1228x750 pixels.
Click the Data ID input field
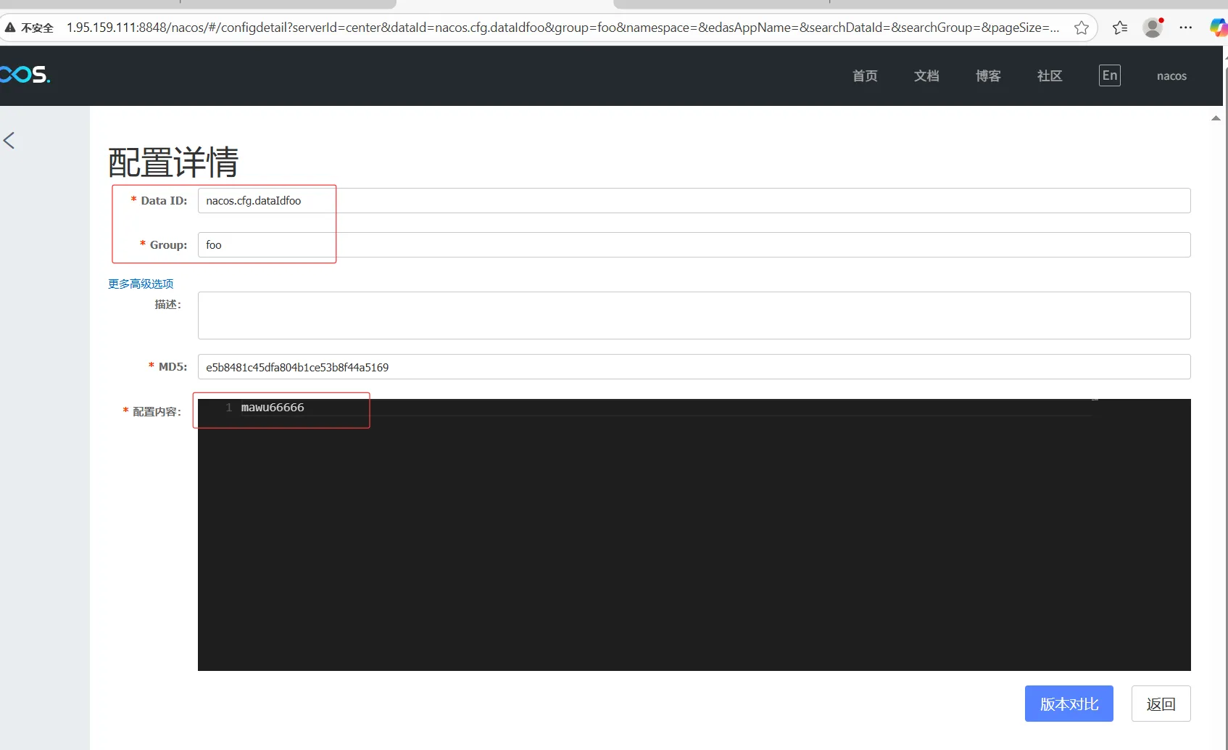pyautogui.click(x=694, y=201)
